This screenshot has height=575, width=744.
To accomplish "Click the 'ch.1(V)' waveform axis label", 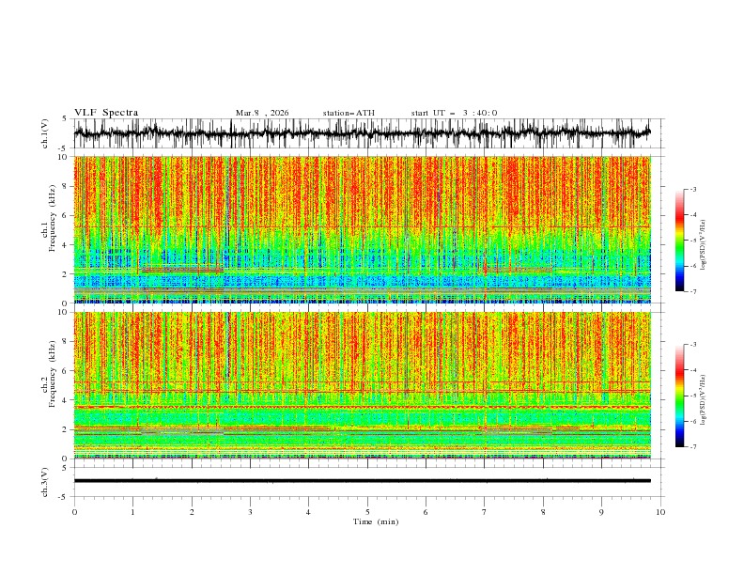I will 45,133.
